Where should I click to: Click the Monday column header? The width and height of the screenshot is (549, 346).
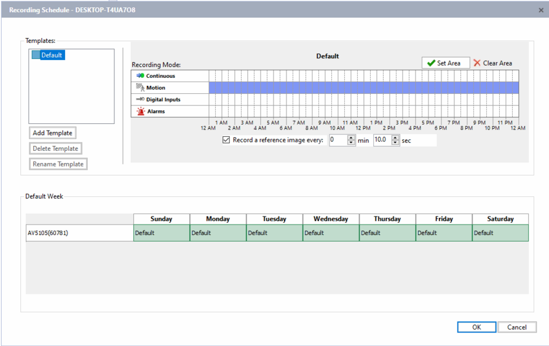218,219
